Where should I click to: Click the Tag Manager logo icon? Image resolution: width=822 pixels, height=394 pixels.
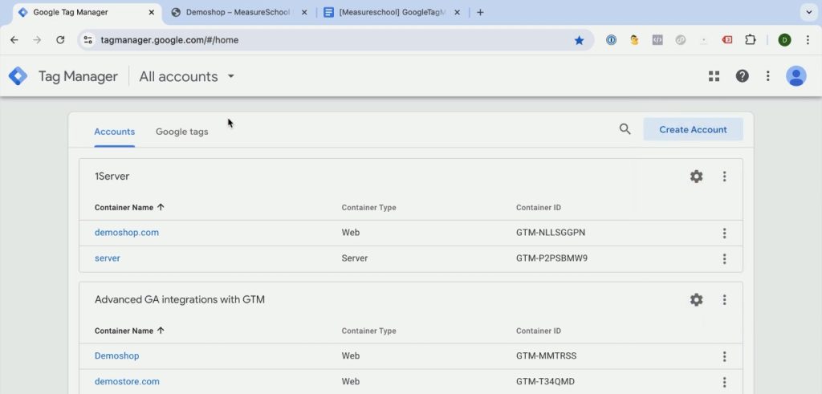tap(18, 76)
